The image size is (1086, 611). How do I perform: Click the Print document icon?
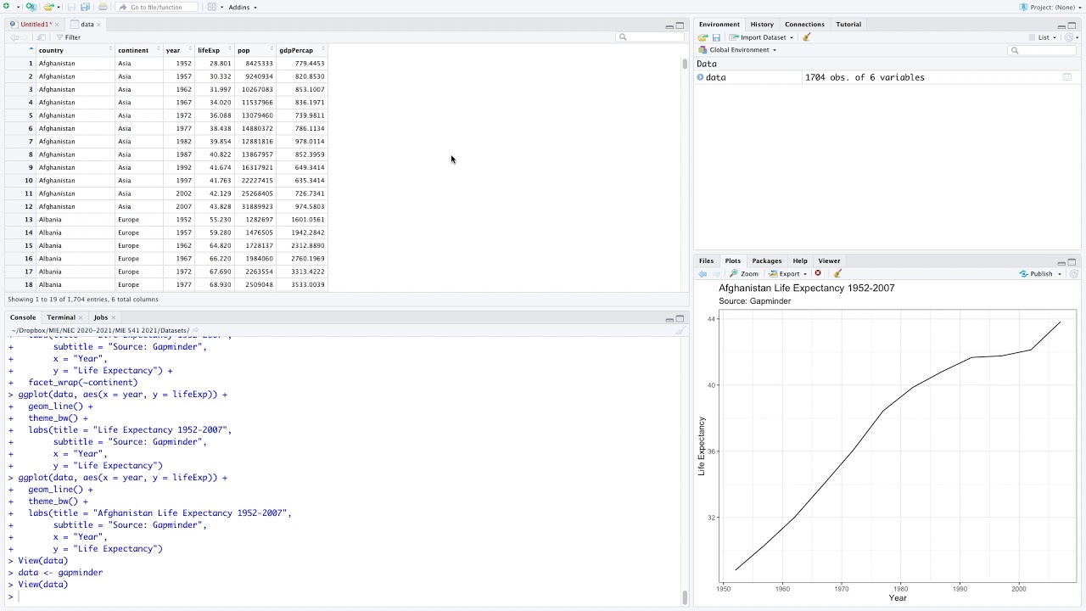tap(103, 7)
